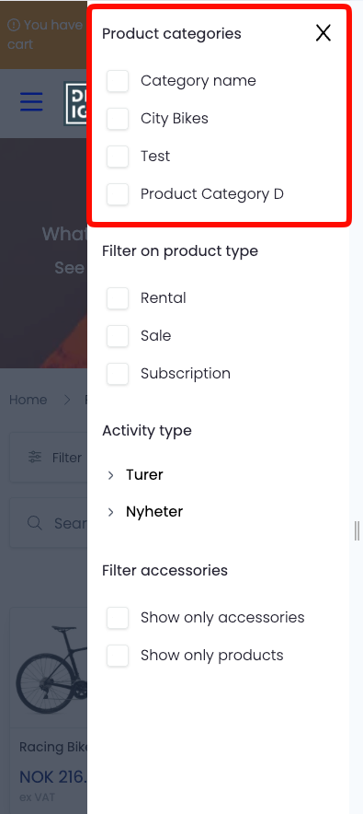The height and width of the screenshot is (814, 363).
Task: Open the Racing Bike product thumbnail
Action: [51, 667]
